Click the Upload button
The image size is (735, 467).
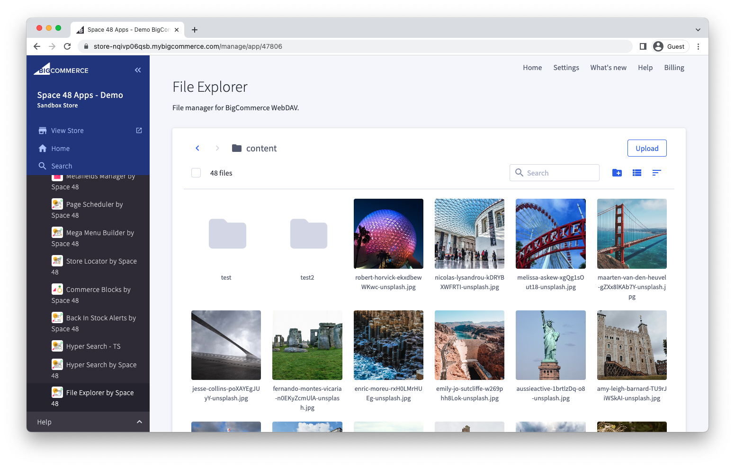[x=647, y=148]
